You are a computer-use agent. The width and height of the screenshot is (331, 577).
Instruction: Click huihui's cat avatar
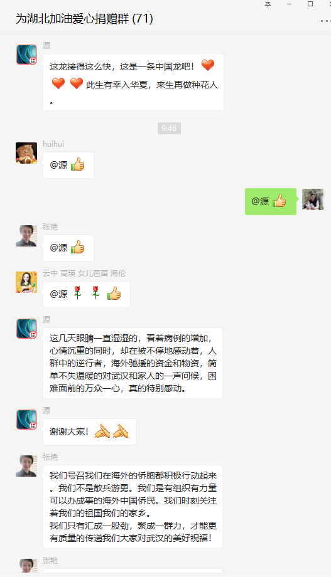point(26,152)
